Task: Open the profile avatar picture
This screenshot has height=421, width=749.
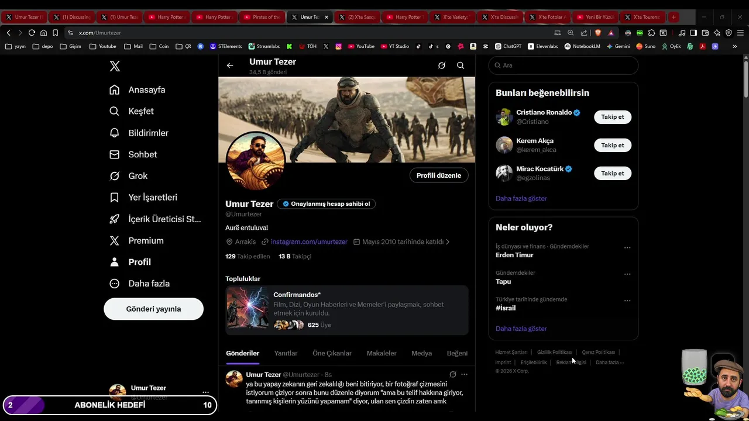Action: [256, 161]
